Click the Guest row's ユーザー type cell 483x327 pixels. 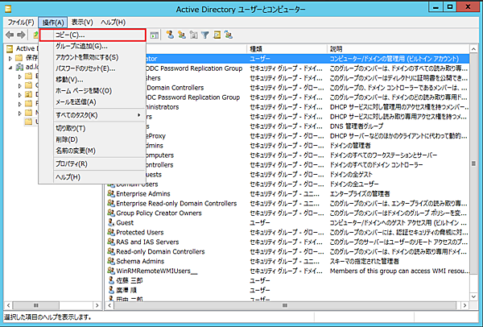(260, 222)
